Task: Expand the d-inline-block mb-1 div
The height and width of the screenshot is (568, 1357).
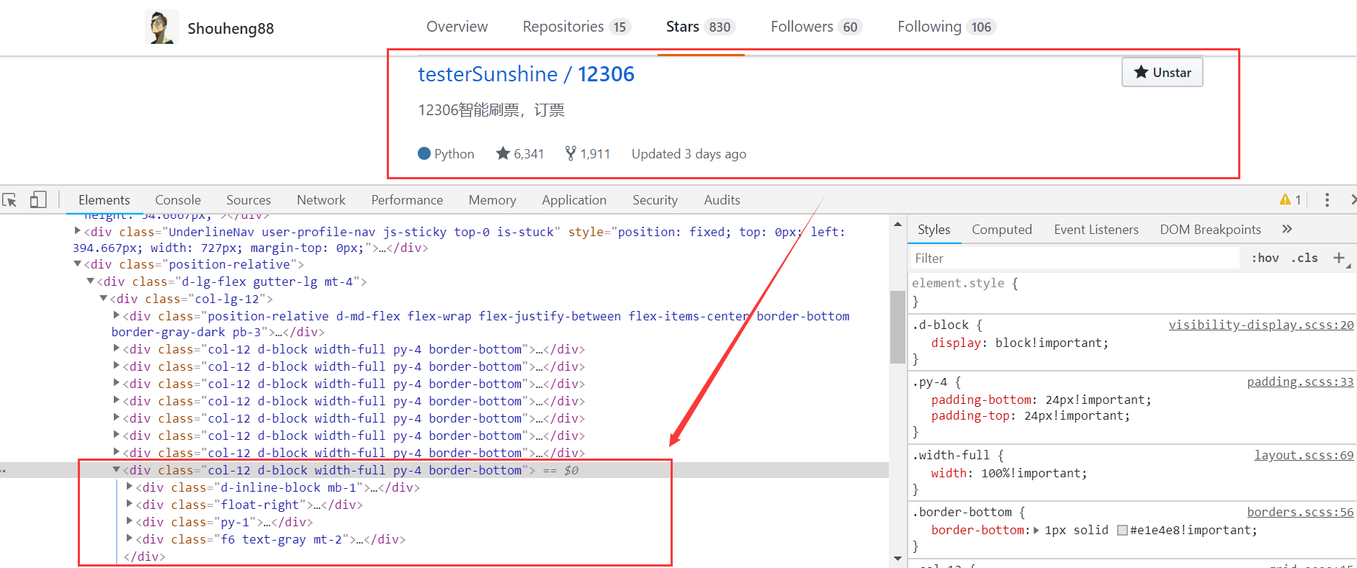Action: [x=129, y=487]
